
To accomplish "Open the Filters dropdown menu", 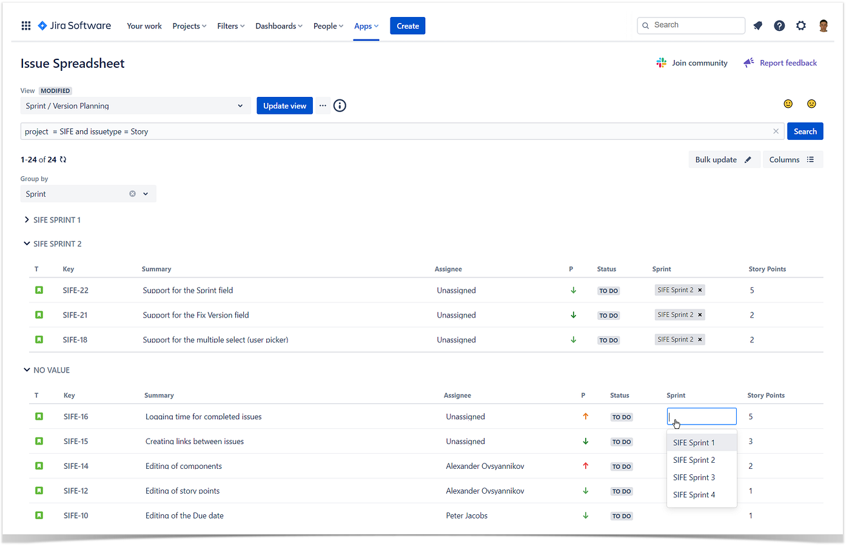I will 231,26.
